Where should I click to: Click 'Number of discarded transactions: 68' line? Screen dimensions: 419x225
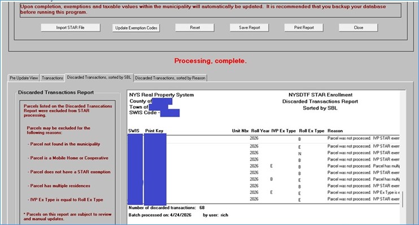[167, 207]
